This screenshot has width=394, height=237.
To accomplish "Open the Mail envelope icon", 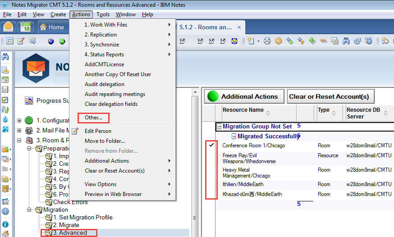I will [x=8, y=27].
